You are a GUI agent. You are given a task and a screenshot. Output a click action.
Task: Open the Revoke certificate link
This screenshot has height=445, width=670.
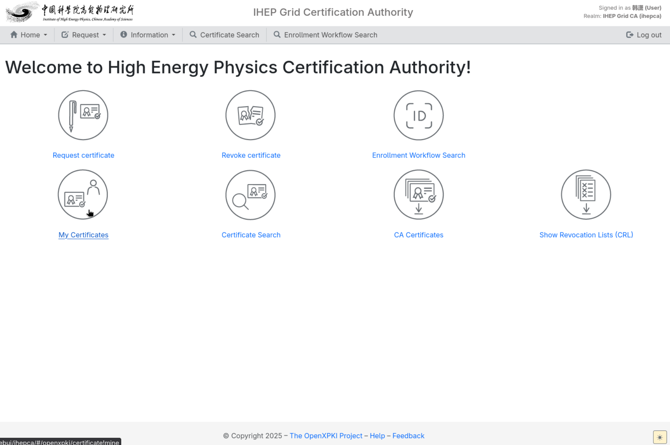pos(251,155)
